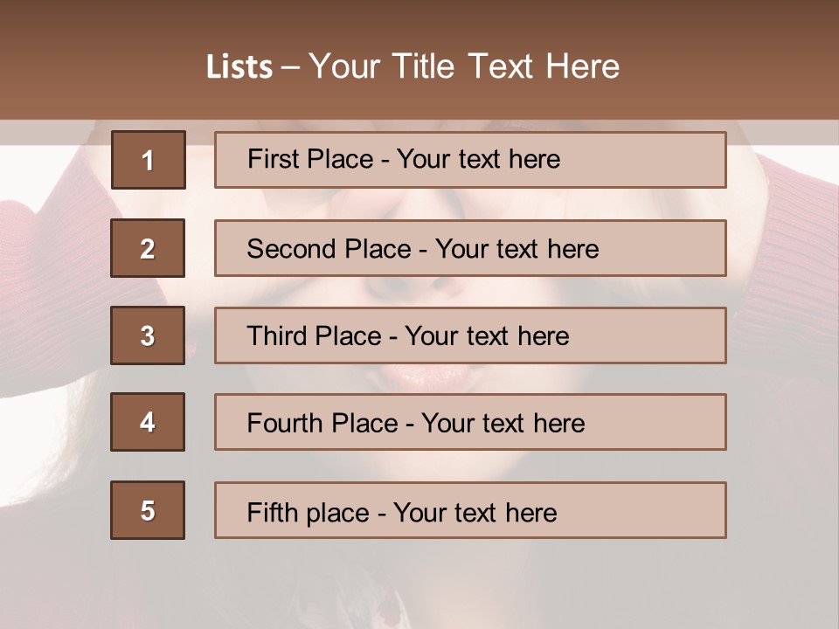Click the number 3 square
Viewport: 839px width, 629px height.
pos(148,335)
